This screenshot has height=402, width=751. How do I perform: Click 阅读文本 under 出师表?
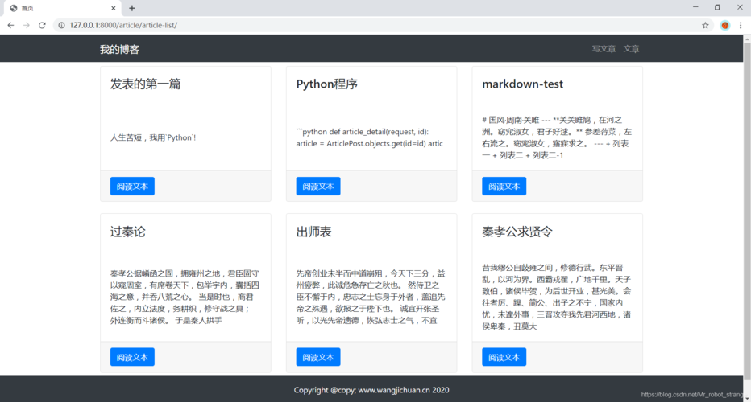coord(318,357)
